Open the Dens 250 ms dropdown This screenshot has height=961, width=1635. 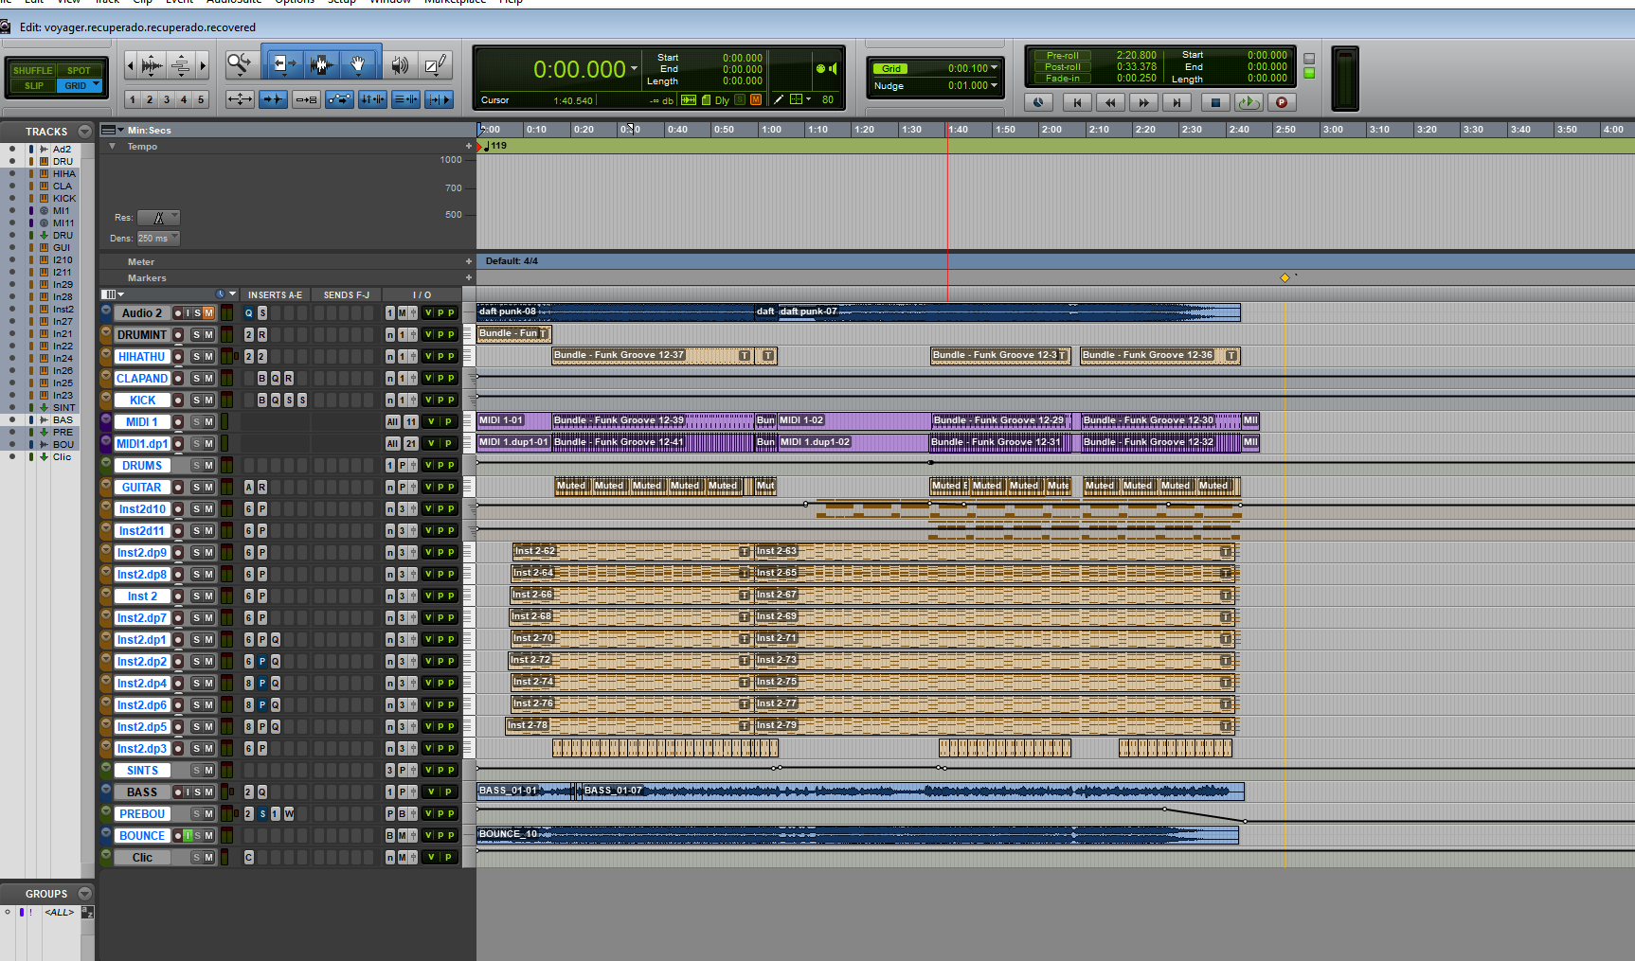[158, 239]
